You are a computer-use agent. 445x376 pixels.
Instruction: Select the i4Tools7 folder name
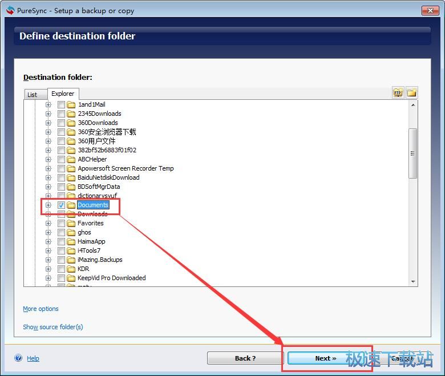coord(89,250)
